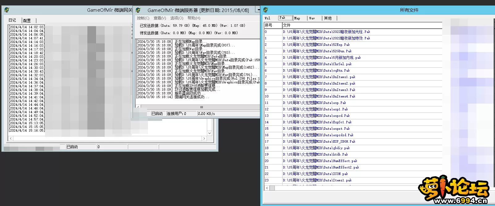495x206 pixels.
Task: Select the cqBtn.Pak file row
Action: [353, 70]
